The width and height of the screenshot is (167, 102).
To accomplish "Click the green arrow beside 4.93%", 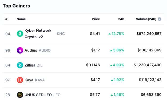I will [111, 65].
